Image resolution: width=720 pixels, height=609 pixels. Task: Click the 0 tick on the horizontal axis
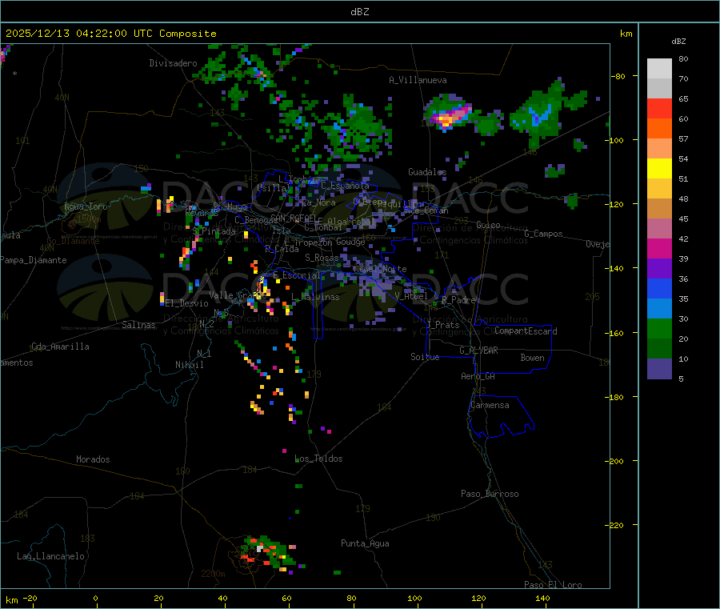95,598
